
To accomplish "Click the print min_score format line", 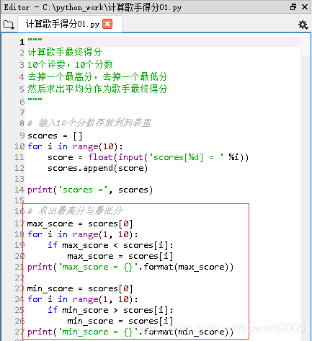I will coord(130,332).
